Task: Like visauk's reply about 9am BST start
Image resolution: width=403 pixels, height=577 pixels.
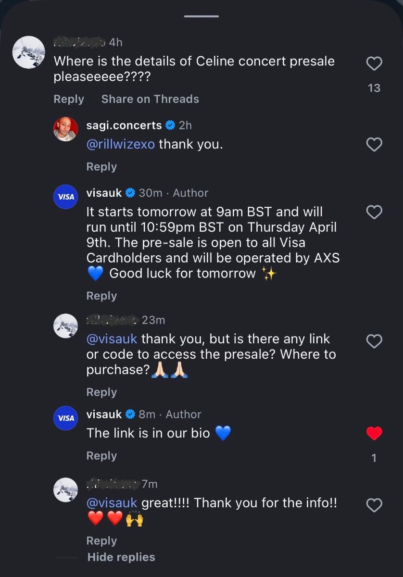Action: (x=374, y=212)
